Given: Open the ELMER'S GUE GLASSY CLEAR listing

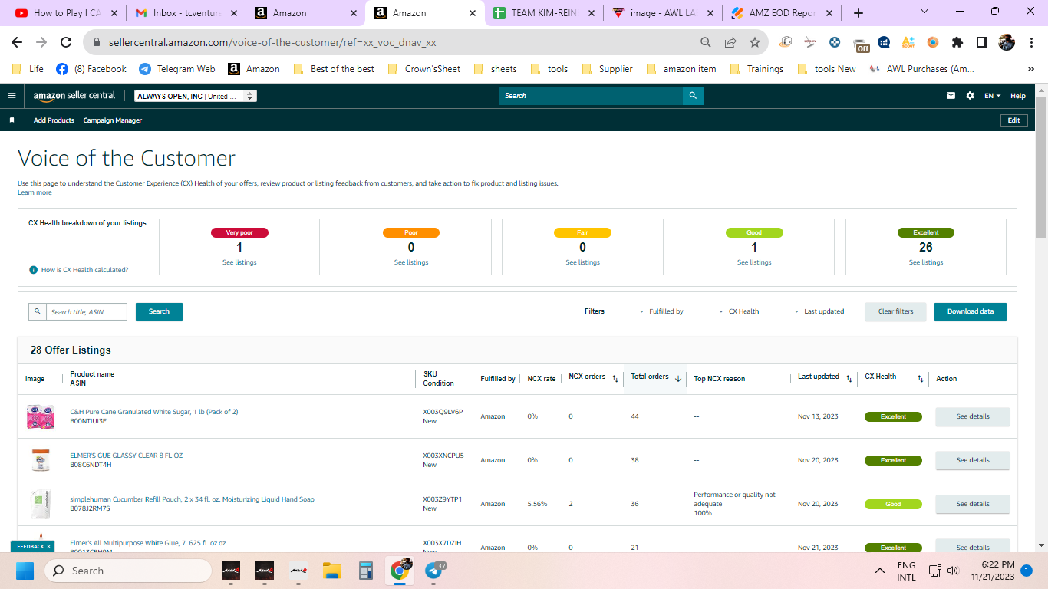Looking at the screenshot, I should (127, 456).
